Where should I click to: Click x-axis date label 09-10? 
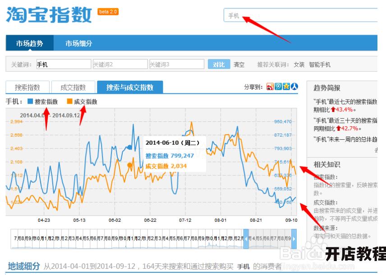click(291, 220)
